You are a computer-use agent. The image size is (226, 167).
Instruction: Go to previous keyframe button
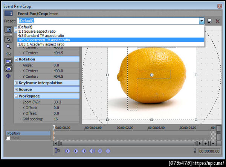[76, 151]
